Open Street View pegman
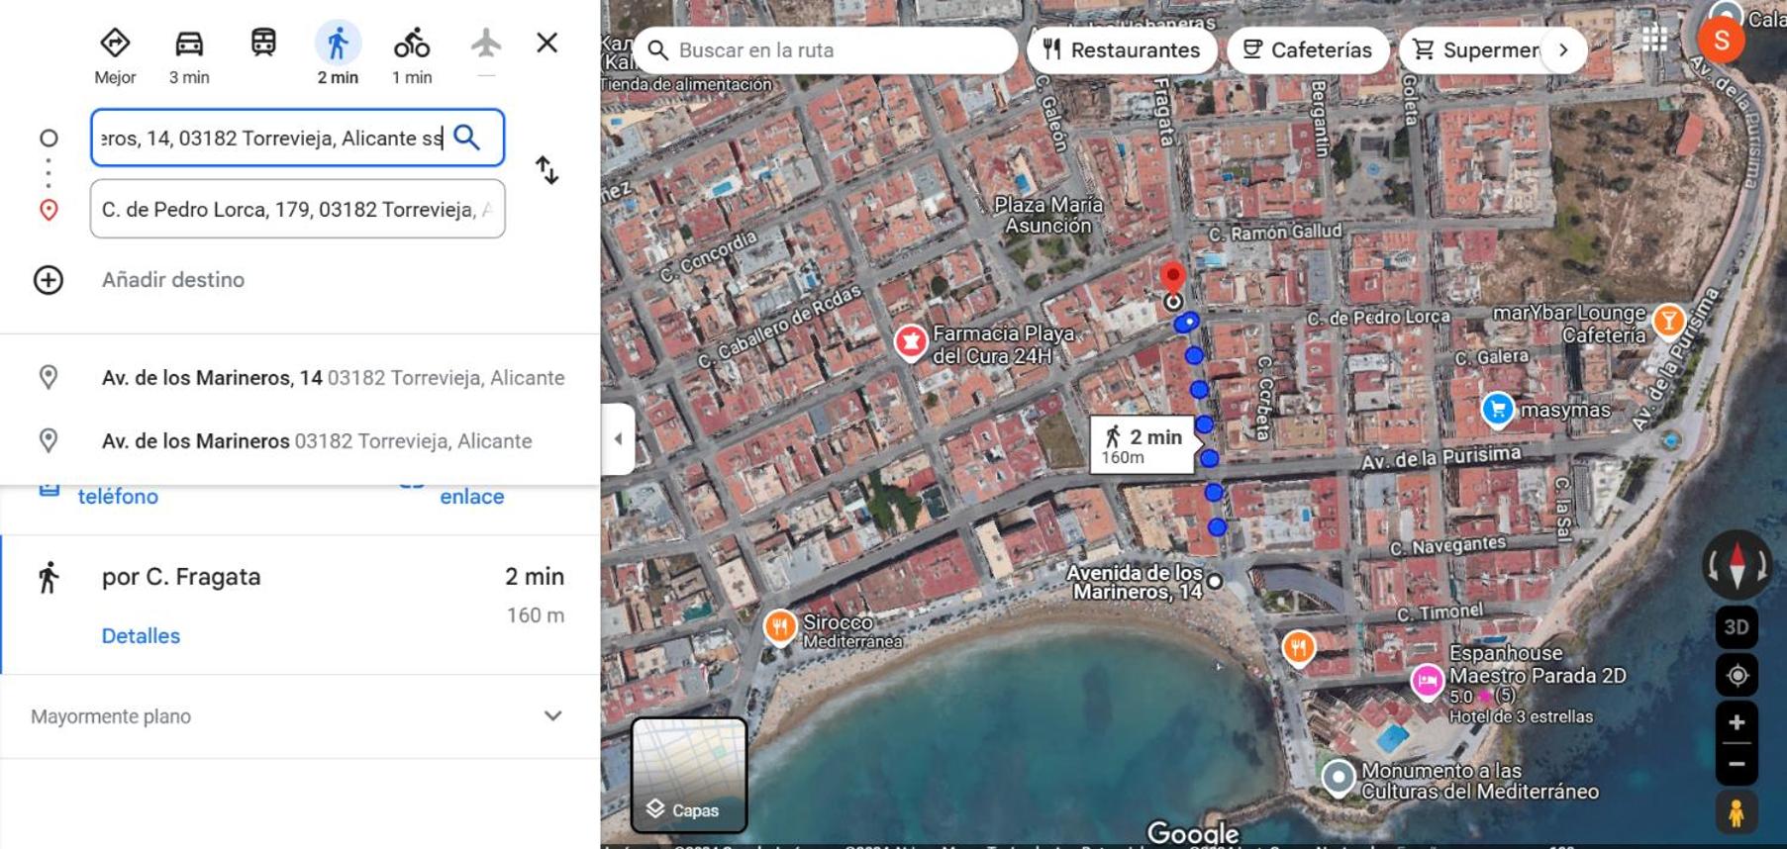The image size is (1787, 849). [1737, 812]
